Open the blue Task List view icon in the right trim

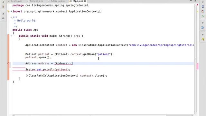(x=203, y=6)
